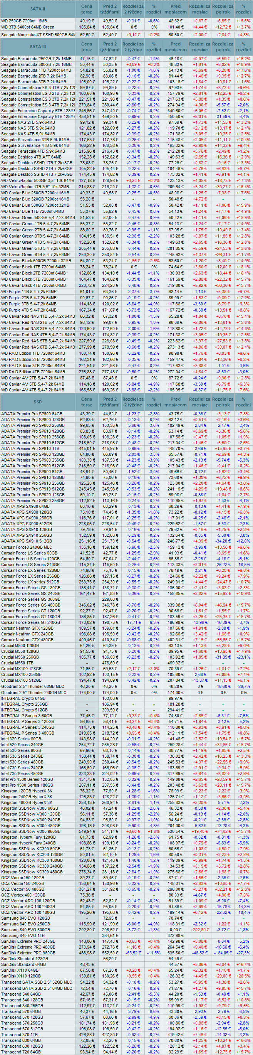Screen dimensions: 253x1055
Task: Select +74,62 € half-year difference for Kingston V300 960GB
Action: click(x=223, y=831)
